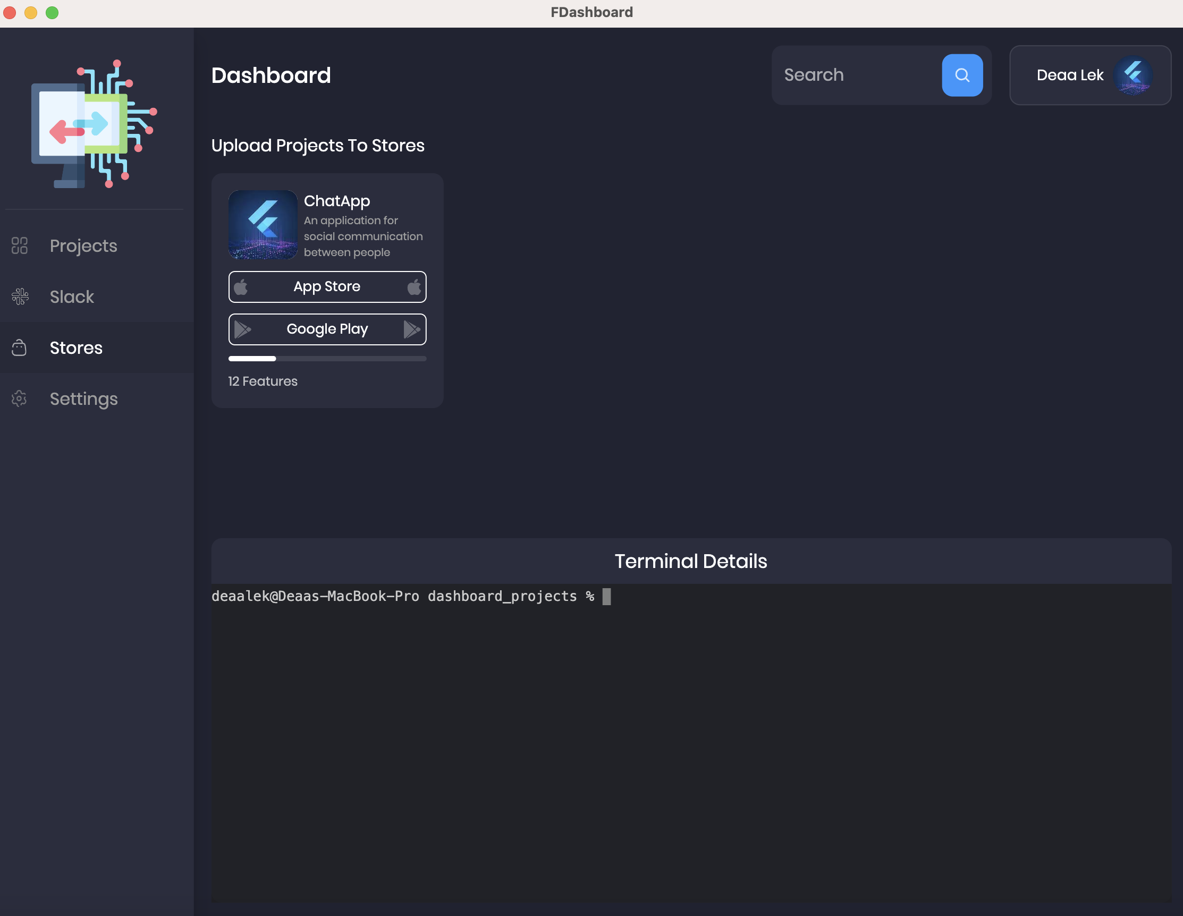
Task: Open the Projects menu item
Action: coord(83,245)
